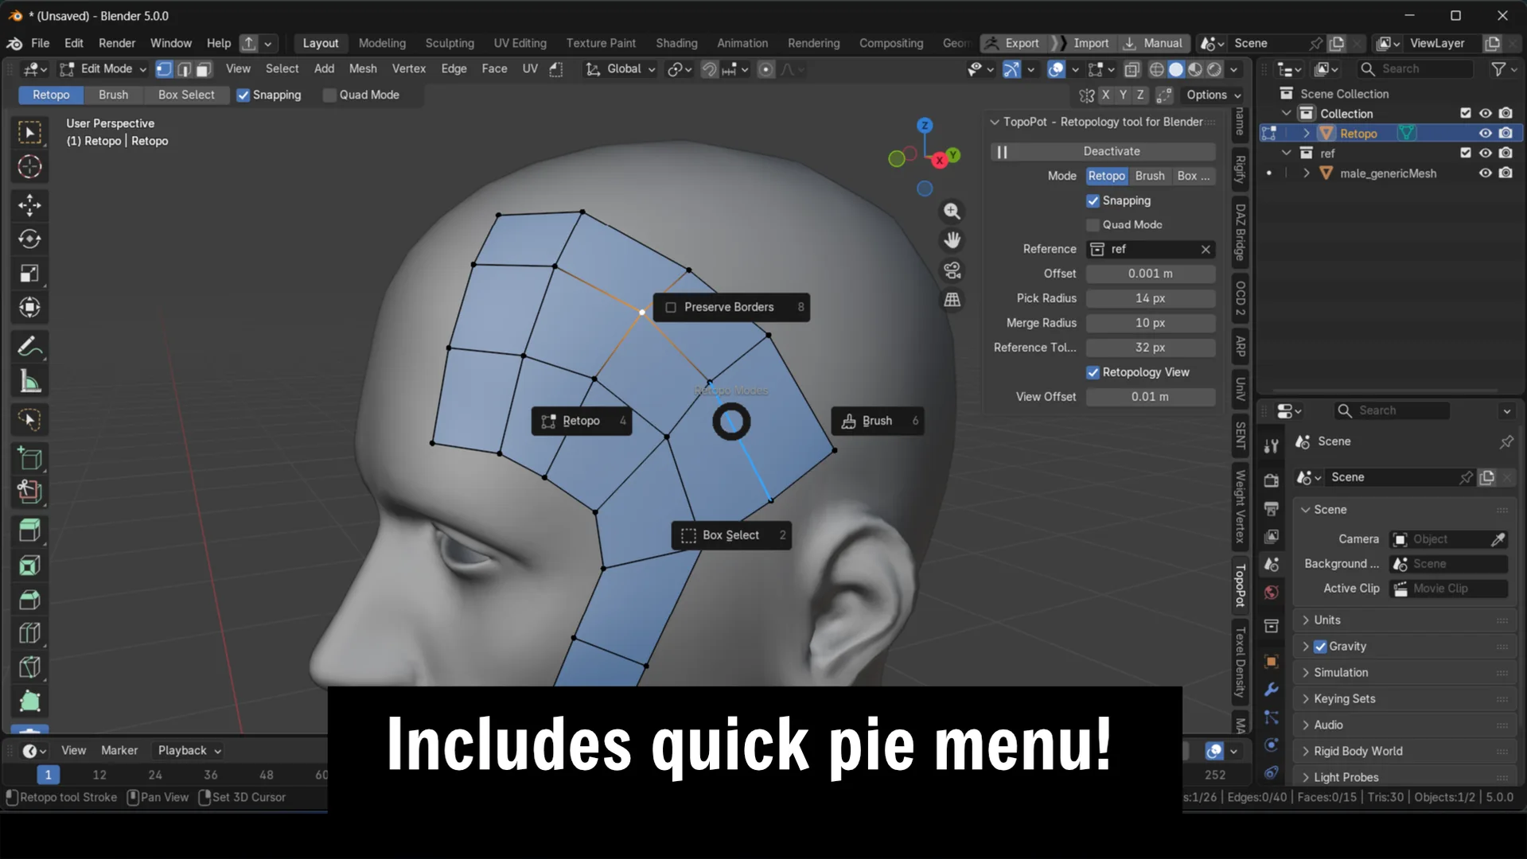Toggle Retopology View checkbox
1527x859 pixels.
tap(1093, 372)
